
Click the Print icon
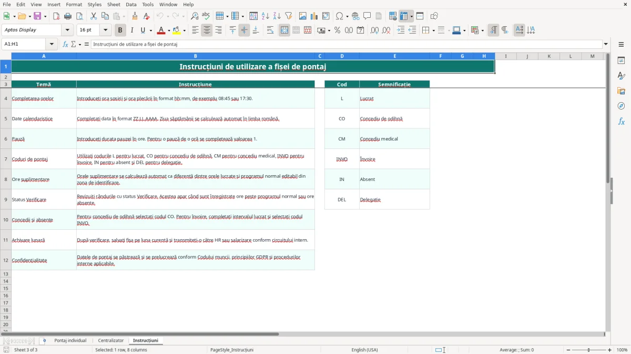coord(68,16)
